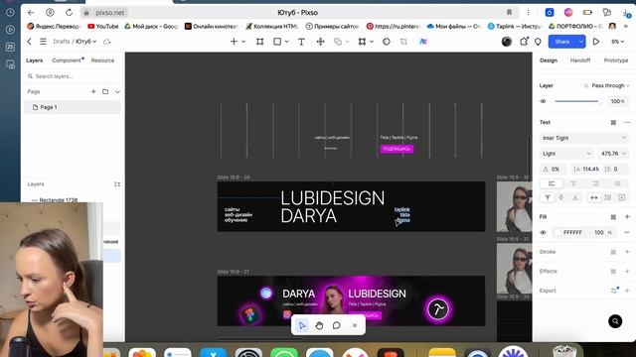The image size is (636, 357).
Task: Click the cloud sync status icon
Action: pyautogui.click(x=107, y=42)
